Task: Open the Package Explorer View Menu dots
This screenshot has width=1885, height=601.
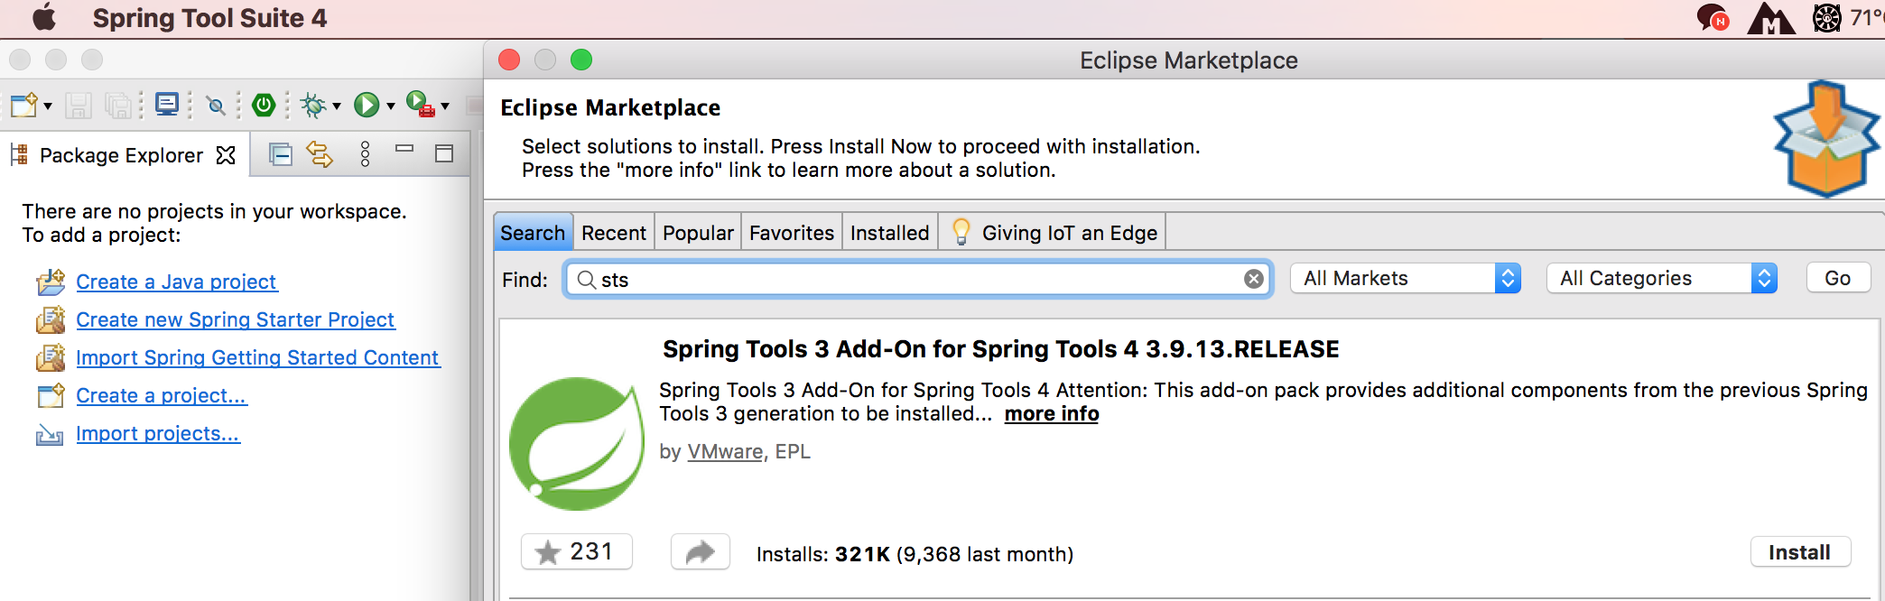Action: point(365,154)
